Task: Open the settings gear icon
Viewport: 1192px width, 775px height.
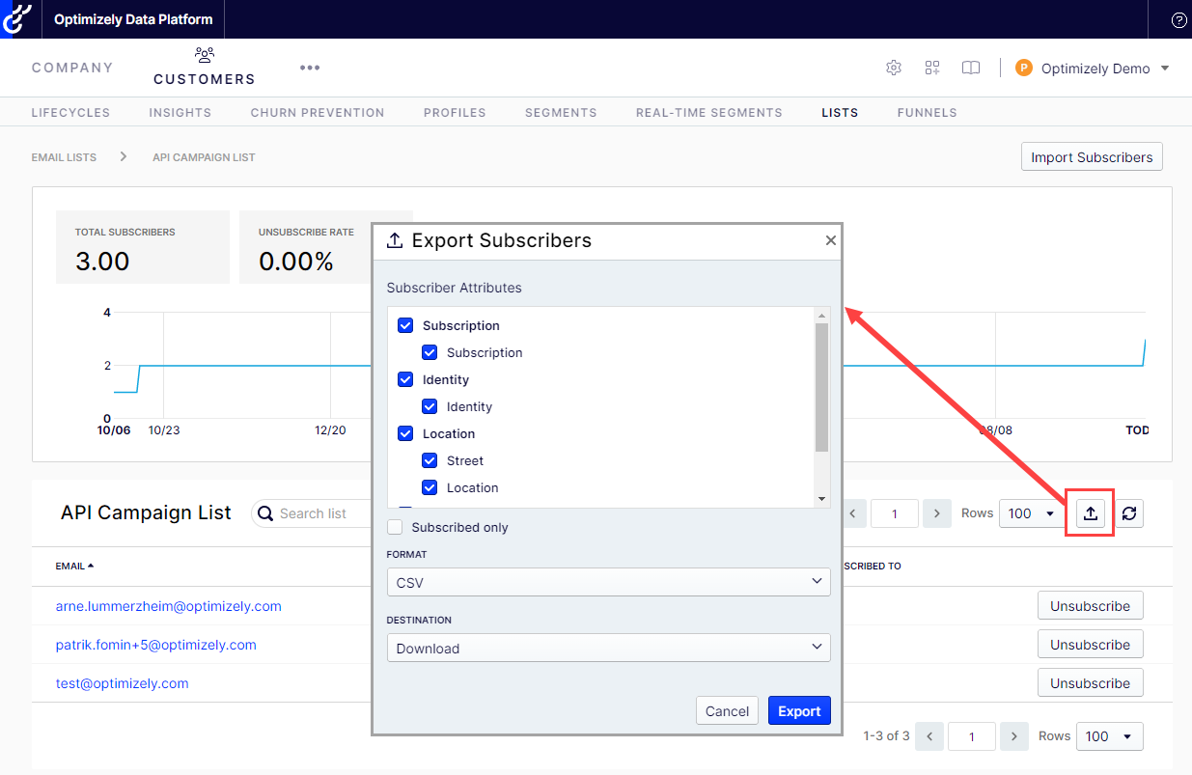Action: point(894,68)
